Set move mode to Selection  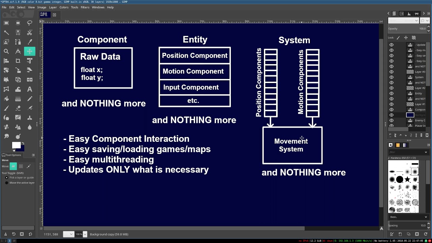coord(21,166)
